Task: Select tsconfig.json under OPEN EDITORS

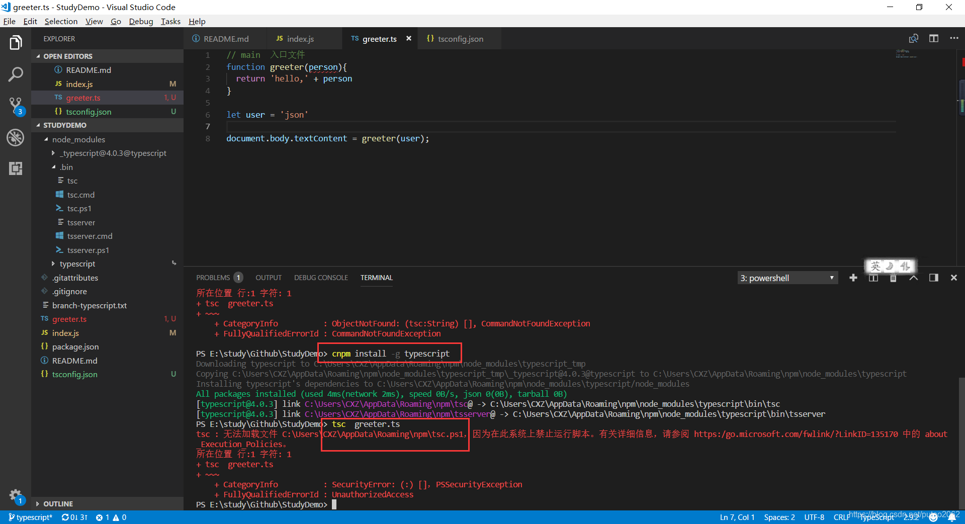Action: pyautogui.click(x=107, y=112)
